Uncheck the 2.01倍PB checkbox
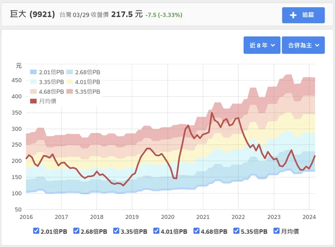 pyautogui.click(x=36, y=231)
